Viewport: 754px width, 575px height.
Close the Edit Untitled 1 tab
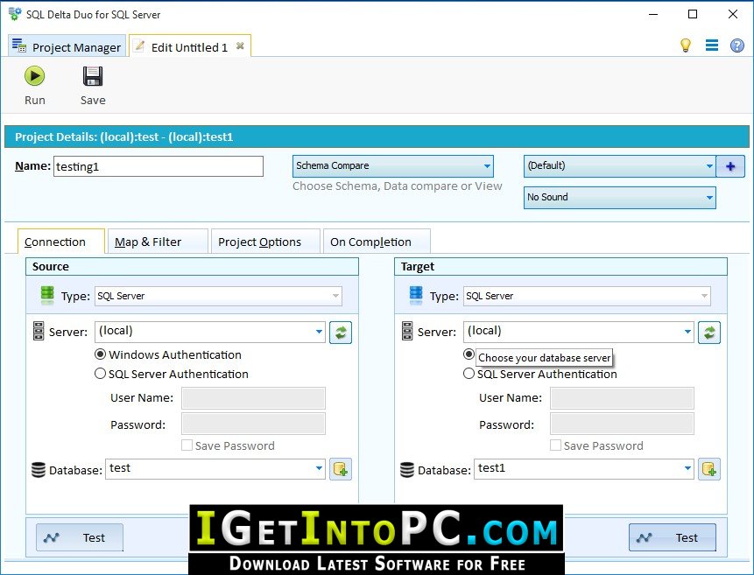pyautogui.click(x=240, y=46)
